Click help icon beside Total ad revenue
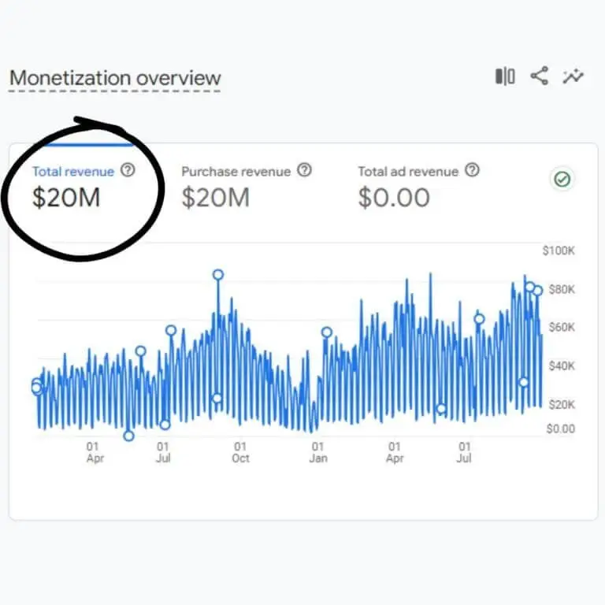 (472, 170)
